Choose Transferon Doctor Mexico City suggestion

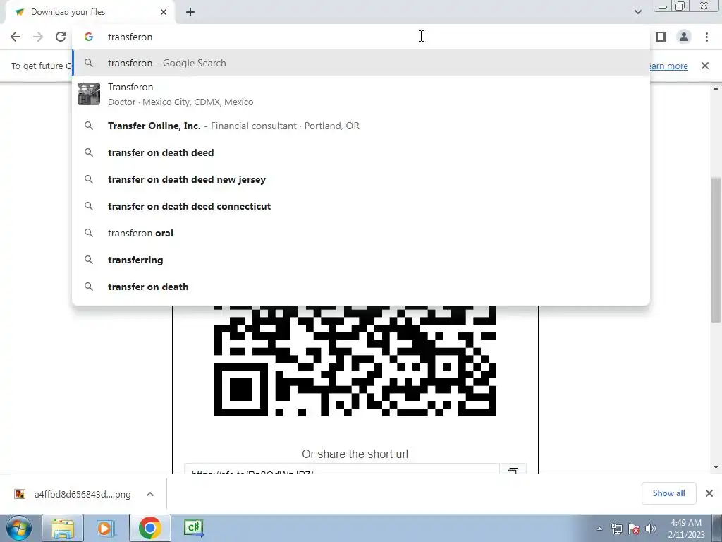pyautogui.click(x=361, y=94)
